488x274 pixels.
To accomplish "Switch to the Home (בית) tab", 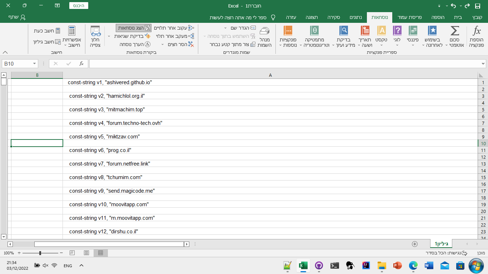I will (458, 17).
